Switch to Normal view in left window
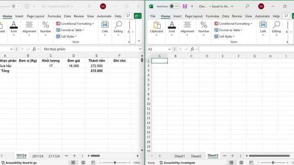 pyautogui.click(x=73, y=162)
